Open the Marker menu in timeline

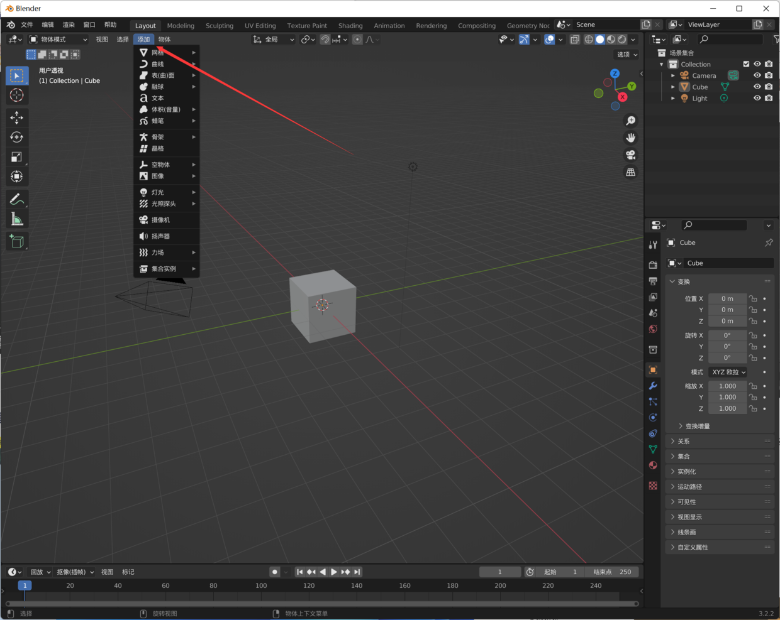coord(128,572)
